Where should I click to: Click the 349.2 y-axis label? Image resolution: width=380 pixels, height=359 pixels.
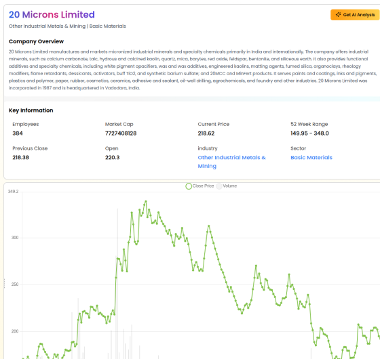pos(13,192)
